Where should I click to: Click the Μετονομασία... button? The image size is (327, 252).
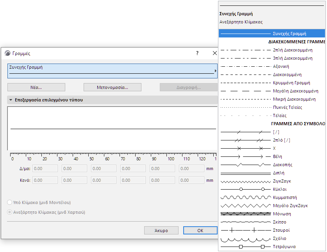[113, 87]
